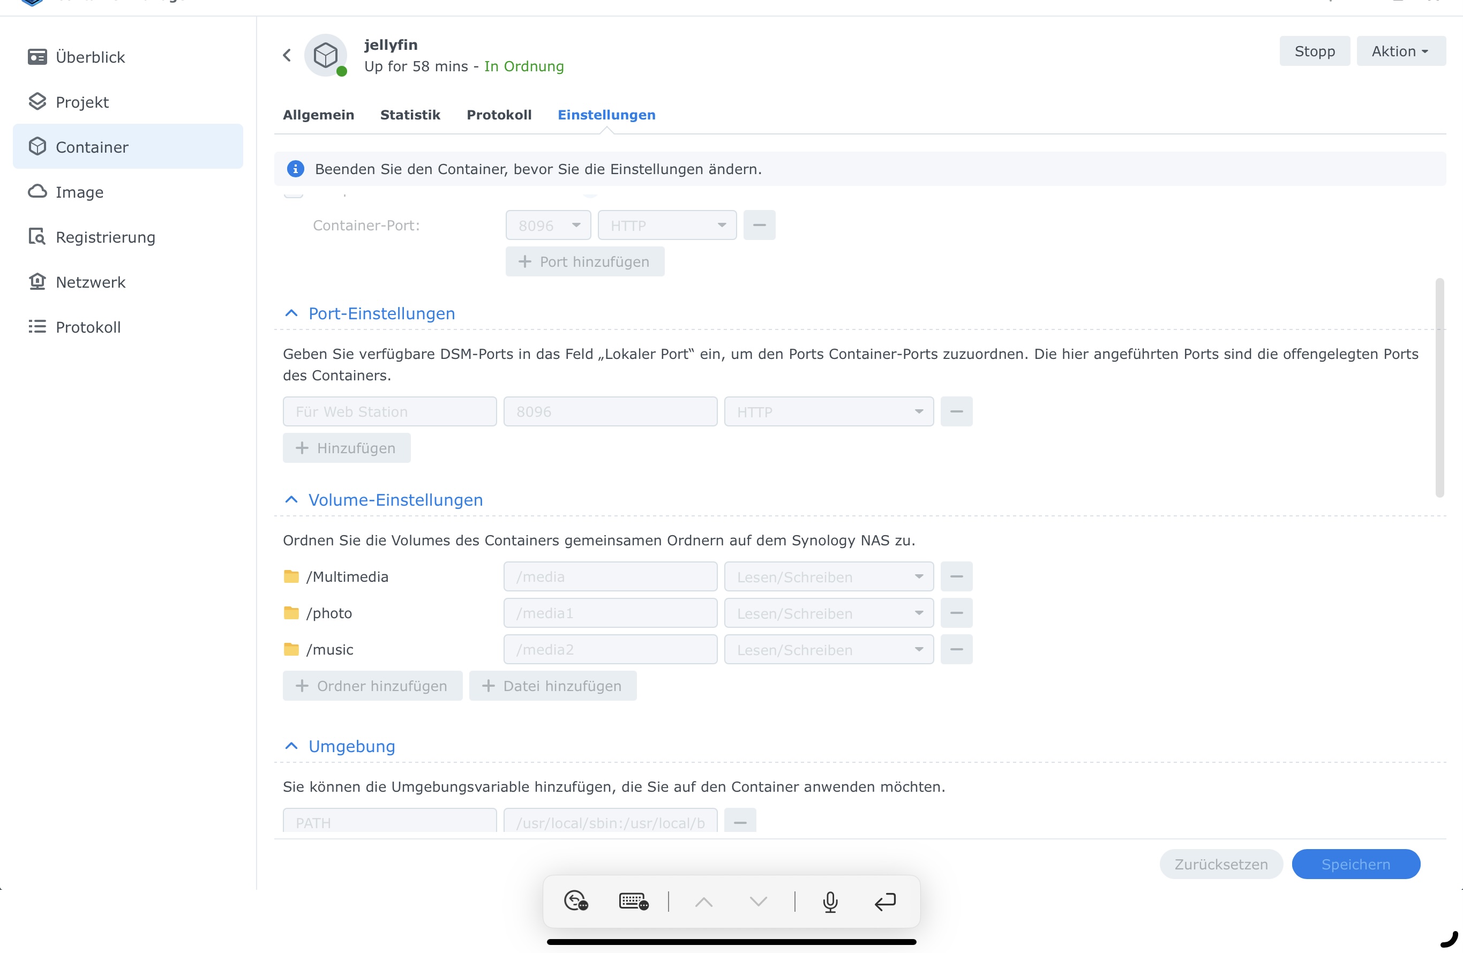The height and width of the screenshot is (953, 1463).
Task: Open the Registrierung sidebar section
Action: point(105,237)
